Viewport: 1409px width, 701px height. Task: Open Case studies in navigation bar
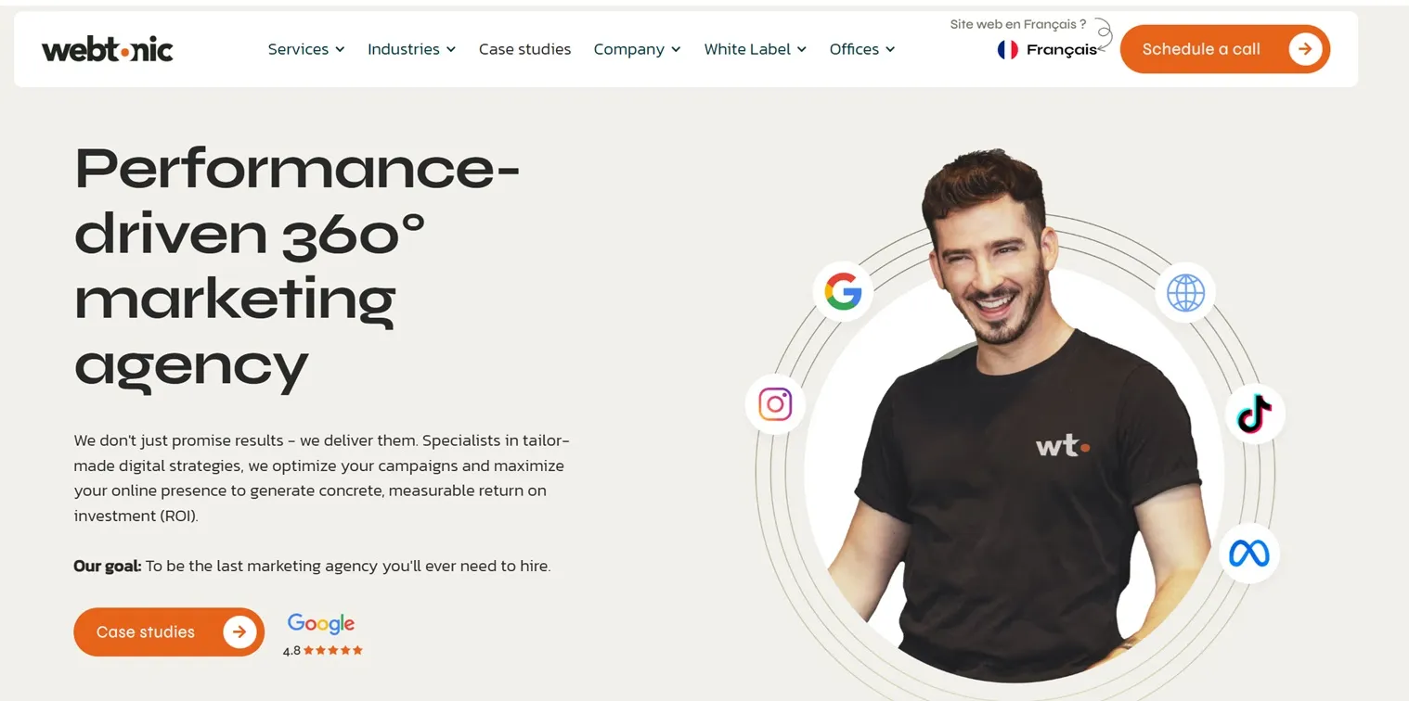(x=524, y=49)
